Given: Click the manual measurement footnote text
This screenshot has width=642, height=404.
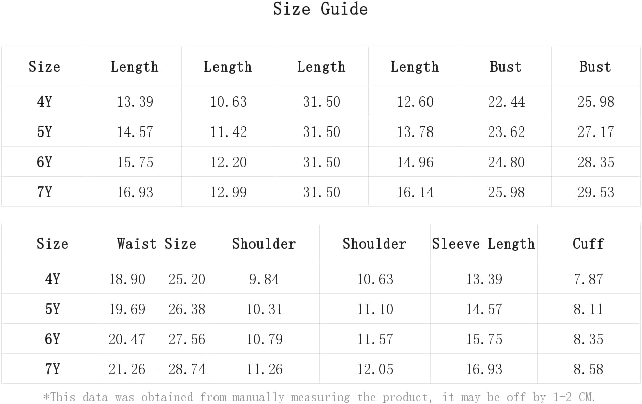Looking at the screenshot, I should pyautogui.click(x=319, y=397).
